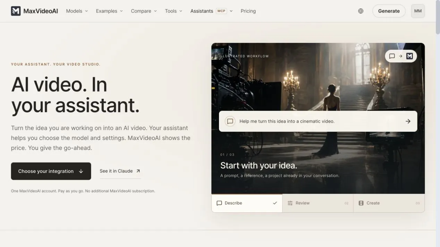Click the Generate button
The height and width of the screenshot is (247, 440).
(x=389, y=11)
